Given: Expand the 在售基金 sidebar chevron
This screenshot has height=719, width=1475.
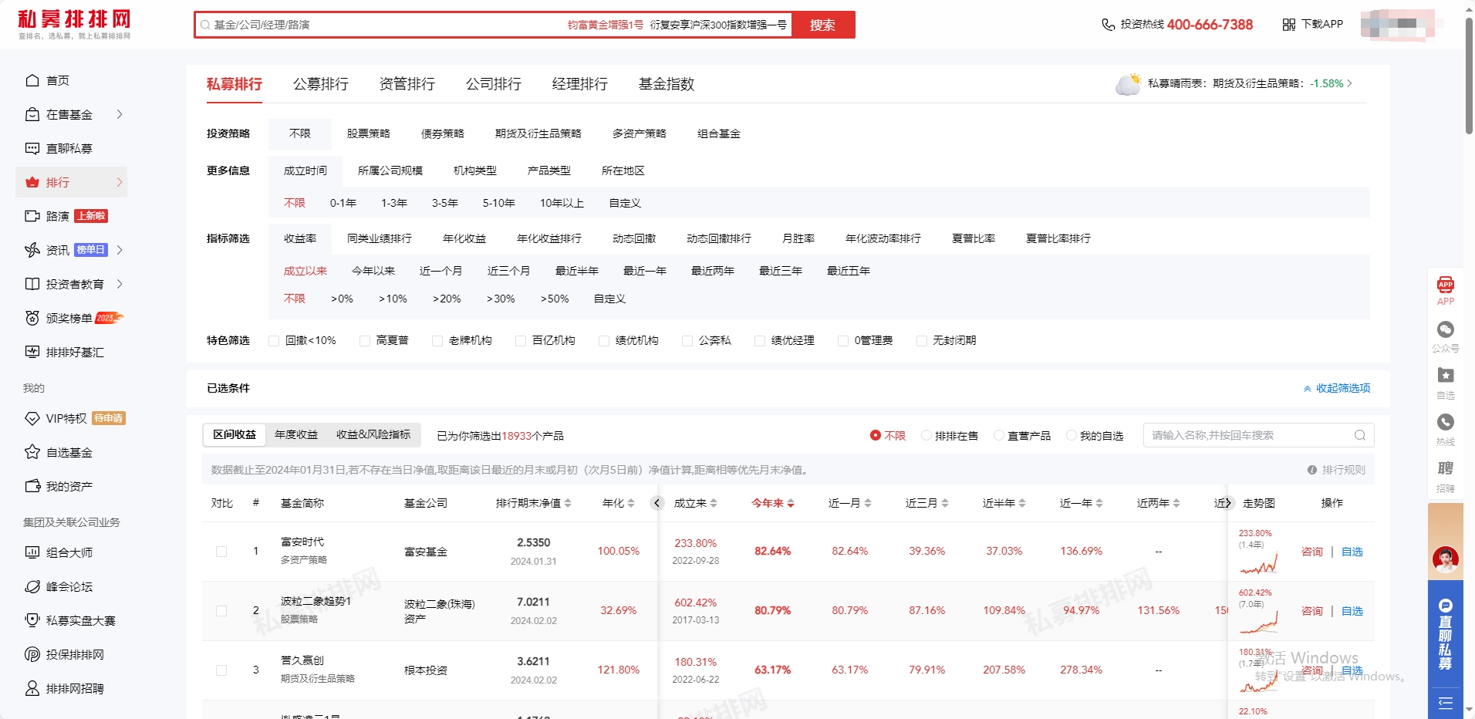Looking at the screenshot, I should click(120, 114).
